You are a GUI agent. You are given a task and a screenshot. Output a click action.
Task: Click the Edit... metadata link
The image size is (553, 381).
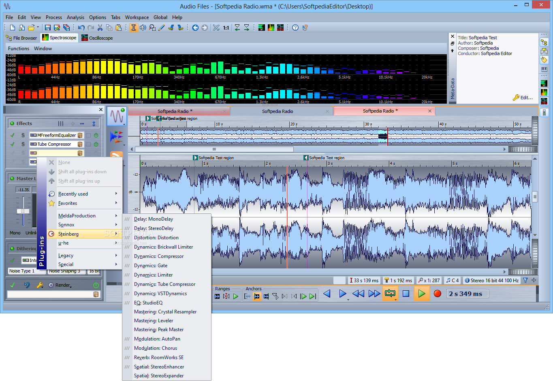point(523,98)
